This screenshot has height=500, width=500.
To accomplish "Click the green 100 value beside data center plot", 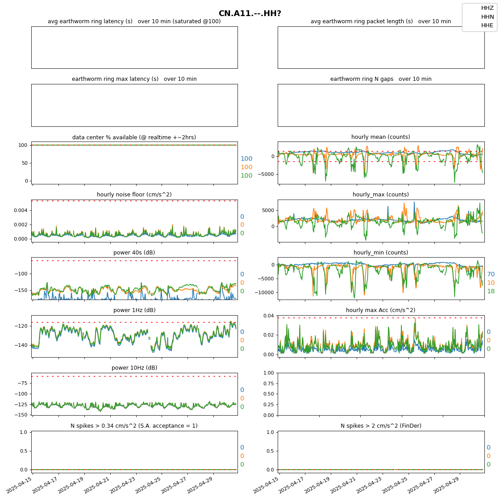I will 246,176.
